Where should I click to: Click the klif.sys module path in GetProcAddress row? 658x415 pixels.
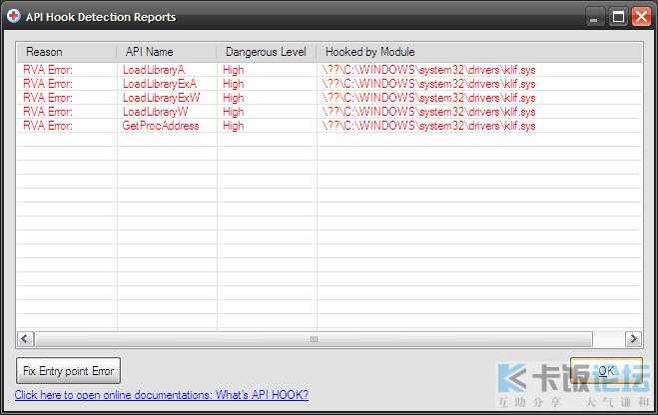click(x=428, y=126)
